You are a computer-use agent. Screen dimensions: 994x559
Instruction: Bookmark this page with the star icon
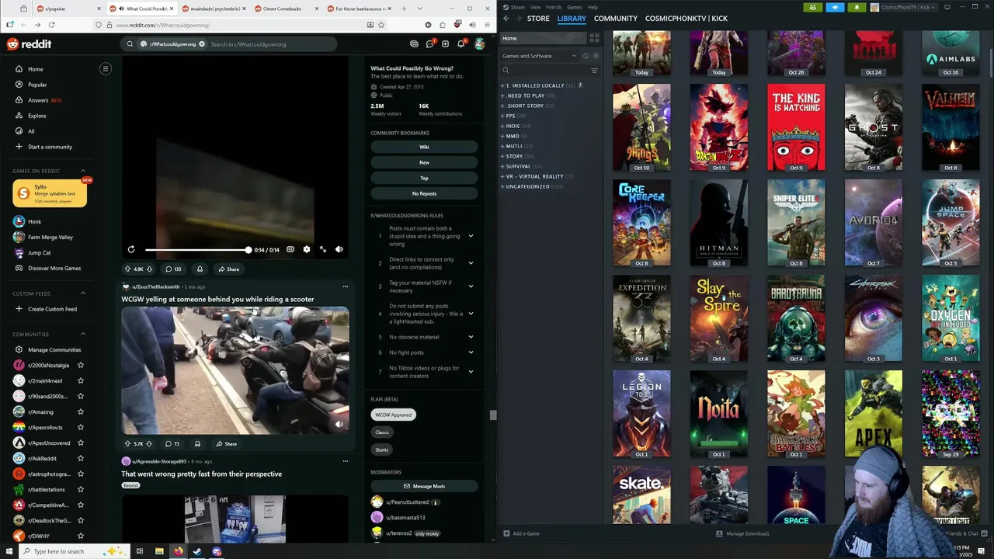381,25
